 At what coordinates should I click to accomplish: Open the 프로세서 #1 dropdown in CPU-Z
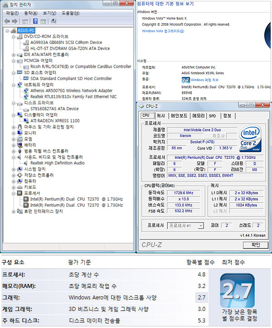[x=201, y=226]
